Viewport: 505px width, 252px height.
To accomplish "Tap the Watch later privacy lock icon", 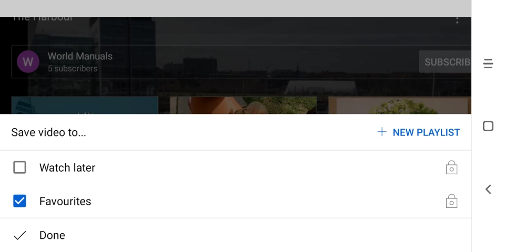I will point(451,167).
